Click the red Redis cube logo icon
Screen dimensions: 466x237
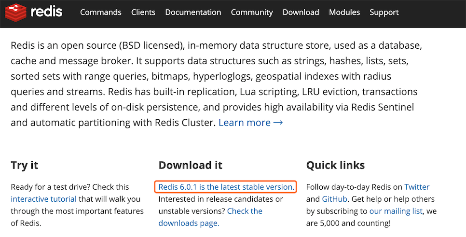pos(15,12)
